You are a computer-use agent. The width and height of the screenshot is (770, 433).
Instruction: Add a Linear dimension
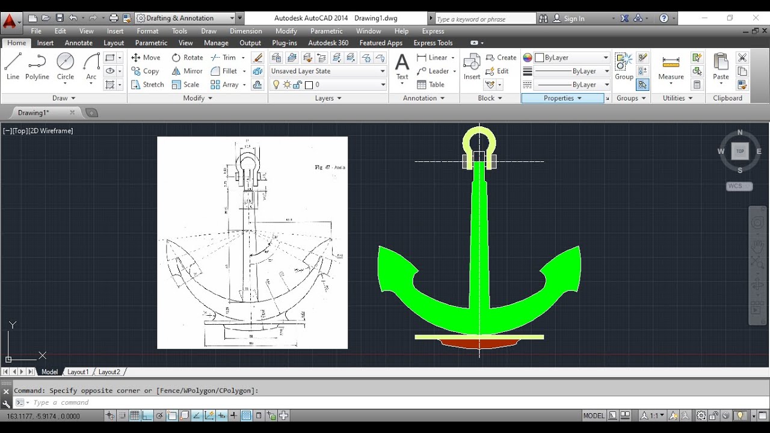pyautogui.click(x=431, y=58)
